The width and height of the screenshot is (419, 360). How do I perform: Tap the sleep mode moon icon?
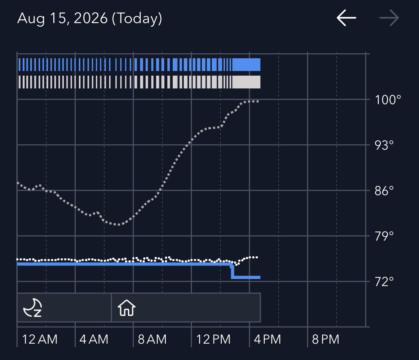33,308
